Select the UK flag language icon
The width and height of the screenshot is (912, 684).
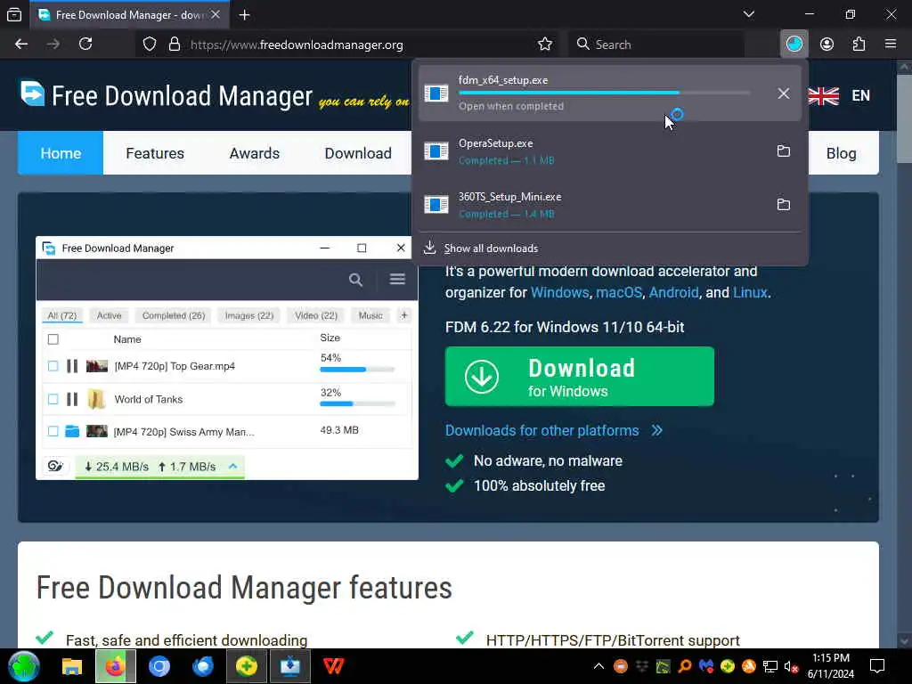click(824, 96)
